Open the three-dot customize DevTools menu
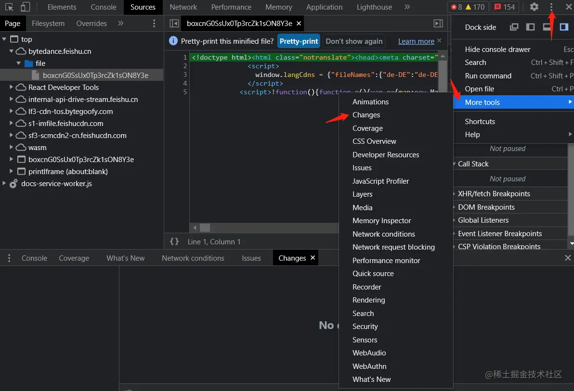Image resolution: width=574 pixels, height=391 pixels. pos(551,7)
